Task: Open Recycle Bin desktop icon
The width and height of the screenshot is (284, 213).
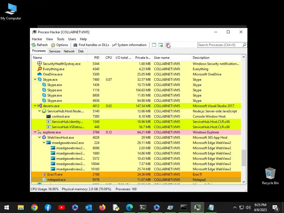Action: [270, 176]
